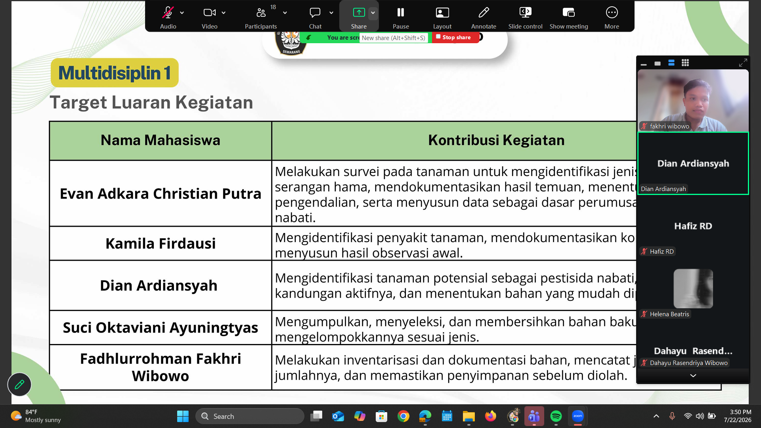Open share options arrow beside Share
The height and width of the screenshot is (428, 761).
(373, 13)
